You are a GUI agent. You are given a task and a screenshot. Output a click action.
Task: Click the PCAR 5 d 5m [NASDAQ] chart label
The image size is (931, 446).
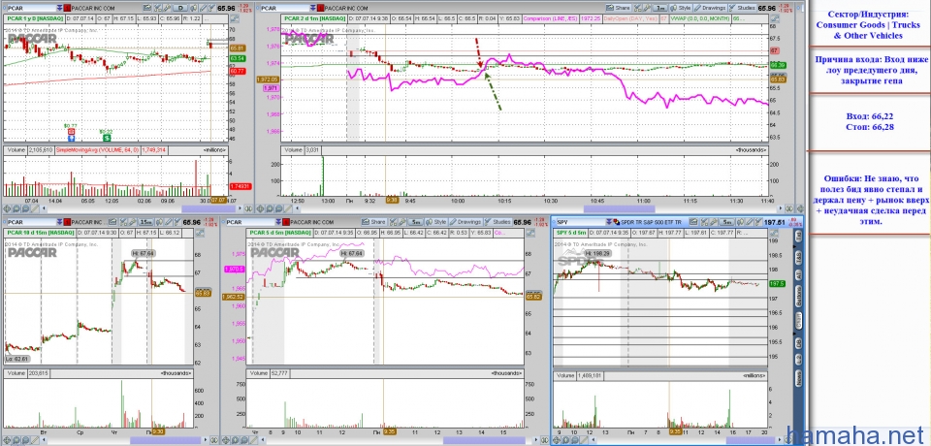click(x=279, y=232)
